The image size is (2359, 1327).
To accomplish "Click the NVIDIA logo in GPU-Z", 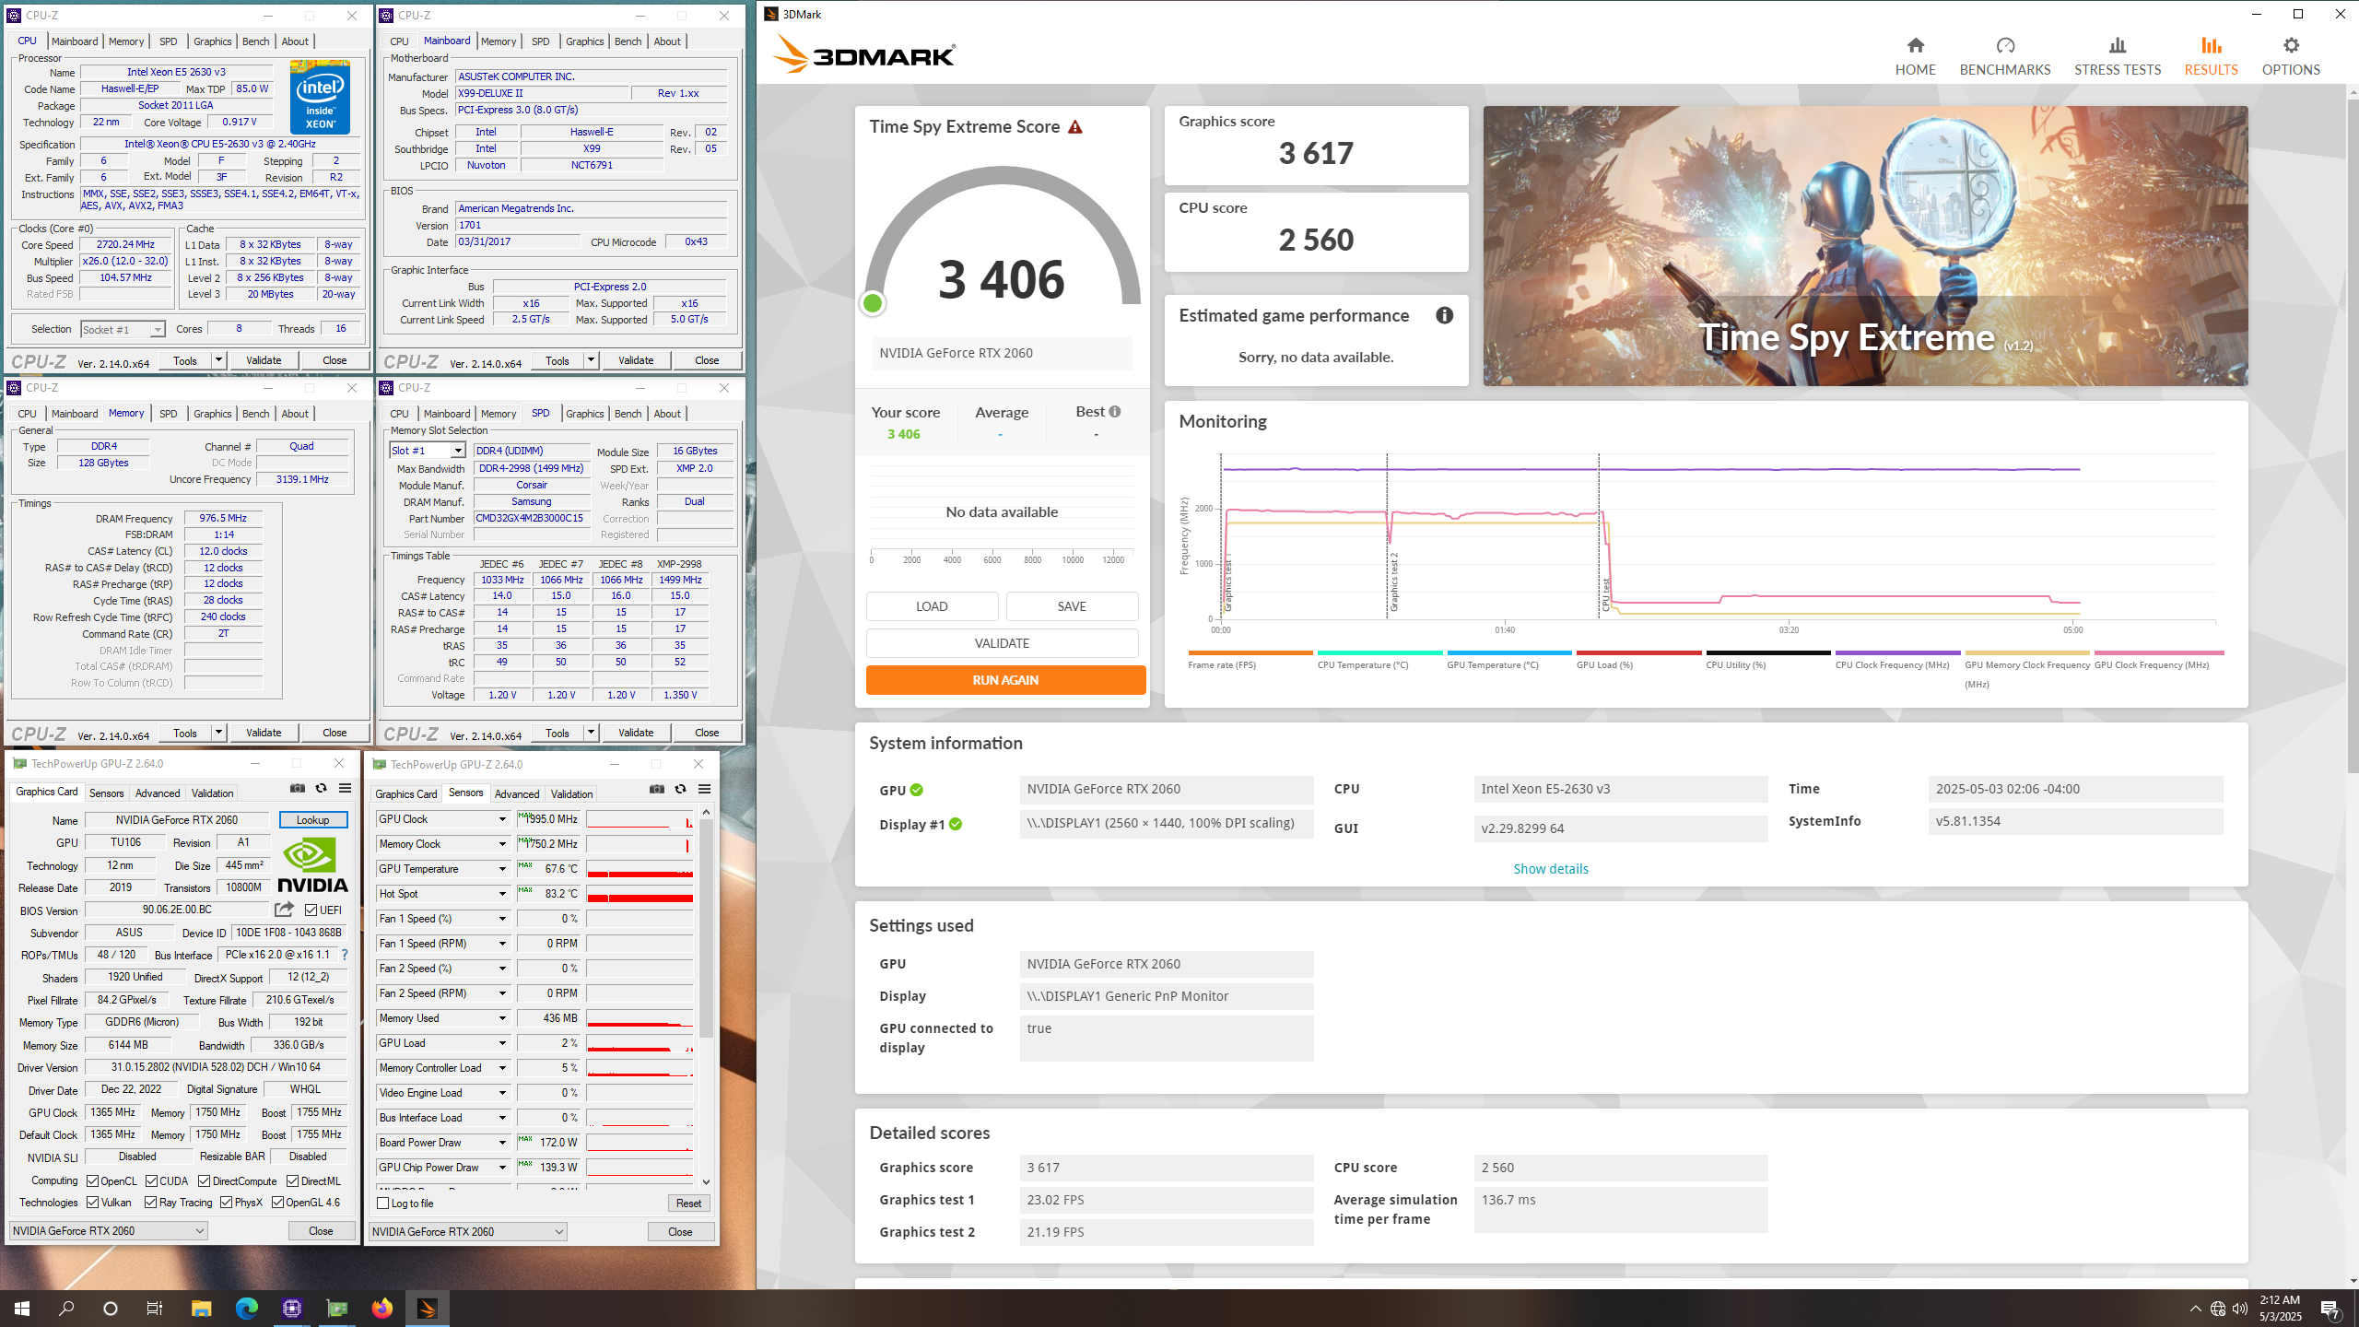I will tap(312, 865).
